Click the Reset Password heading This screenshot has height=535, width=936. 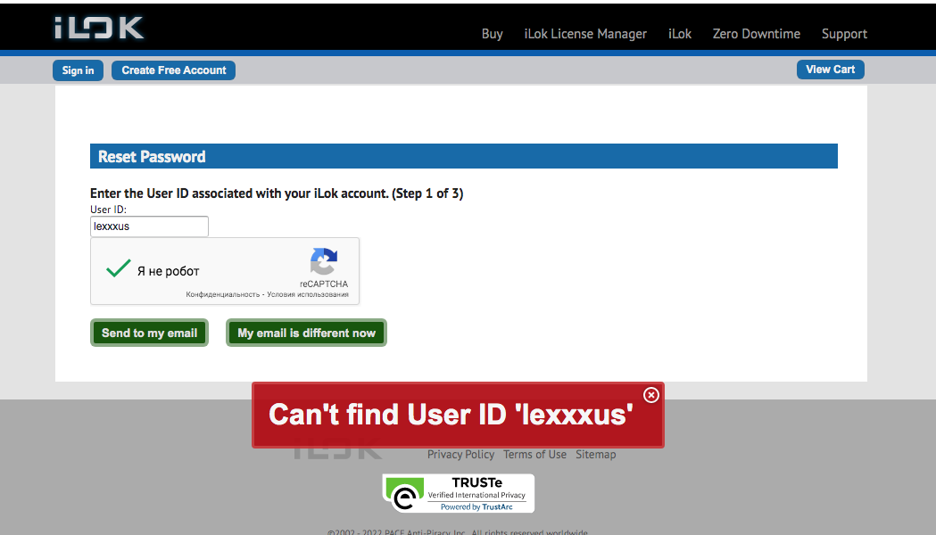(x=152, y=156)
